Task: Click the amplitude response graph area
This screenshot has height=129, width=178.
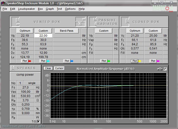Action: pyautogui.click(x=108, y=96)
